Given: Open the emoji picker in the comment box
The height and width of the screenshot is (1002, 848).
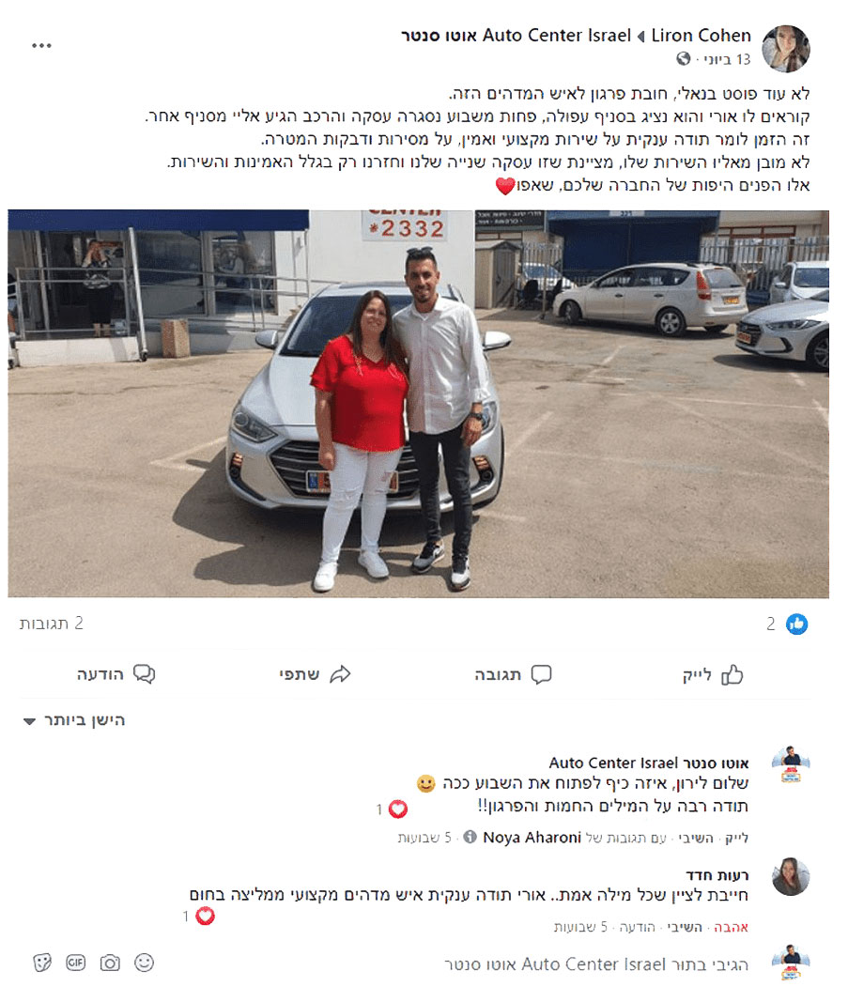Looking at the screenshot, I should pyautogui.click(x=145, y=963).
